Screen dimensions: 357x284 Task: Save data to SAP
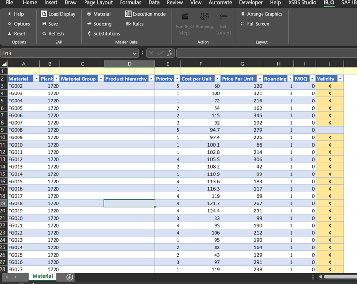(x=50, y=24)
